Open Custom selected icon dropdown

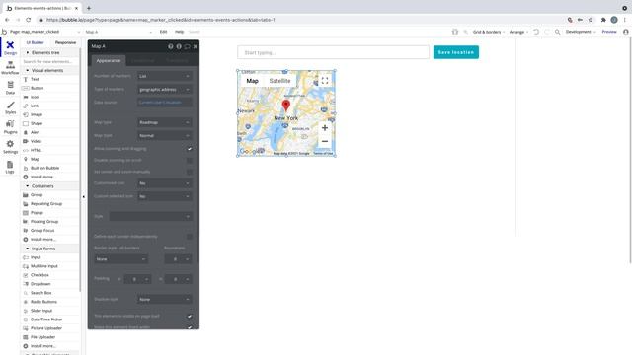pyautogui.click(x=165, y=196)
